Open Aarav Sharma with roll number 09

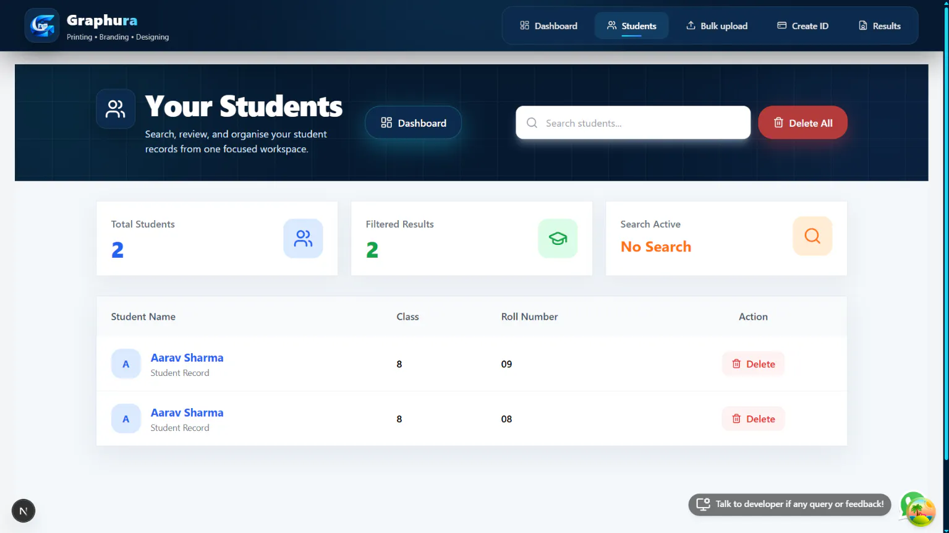coord(187,357)
